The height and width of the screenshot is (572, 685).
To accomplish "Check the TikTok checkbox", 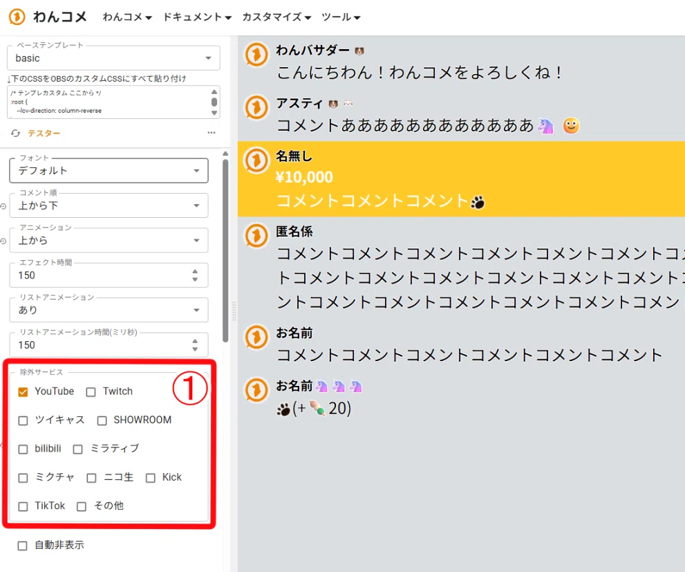I will pos(23,506).
